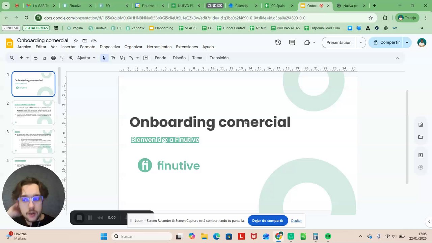Viewport: 432px width, 243px height.
Task: Add a new slide with plus icon
Action: click(21, 58)
